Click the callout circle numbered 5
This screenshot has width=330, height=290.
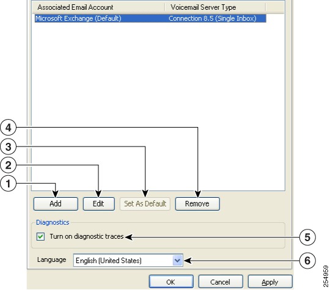click(x=307, y=237)
